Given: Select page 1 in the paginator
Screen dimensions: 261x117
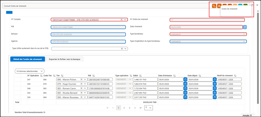Looking at the screenshot, I should pos(118,108).
